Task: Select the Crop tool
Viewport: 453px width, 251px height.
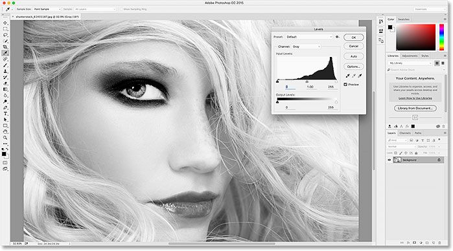Action: [x=5, y=47]
